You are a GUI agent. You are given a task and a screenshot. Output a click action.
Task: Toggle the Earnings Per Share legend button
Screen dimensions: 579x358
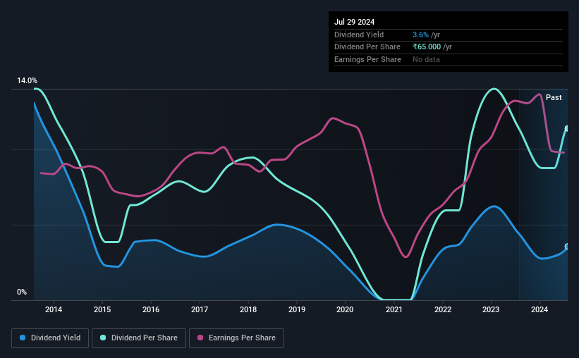(x=236, y=338)
